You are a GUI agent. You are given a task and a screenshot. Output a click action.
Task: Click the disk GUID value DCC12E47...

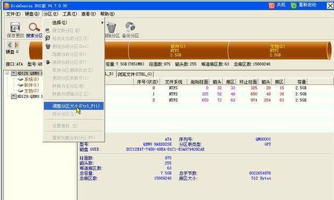[165, 149]
